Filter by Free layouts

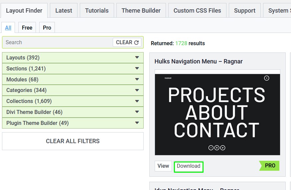[x=27, y=28]
